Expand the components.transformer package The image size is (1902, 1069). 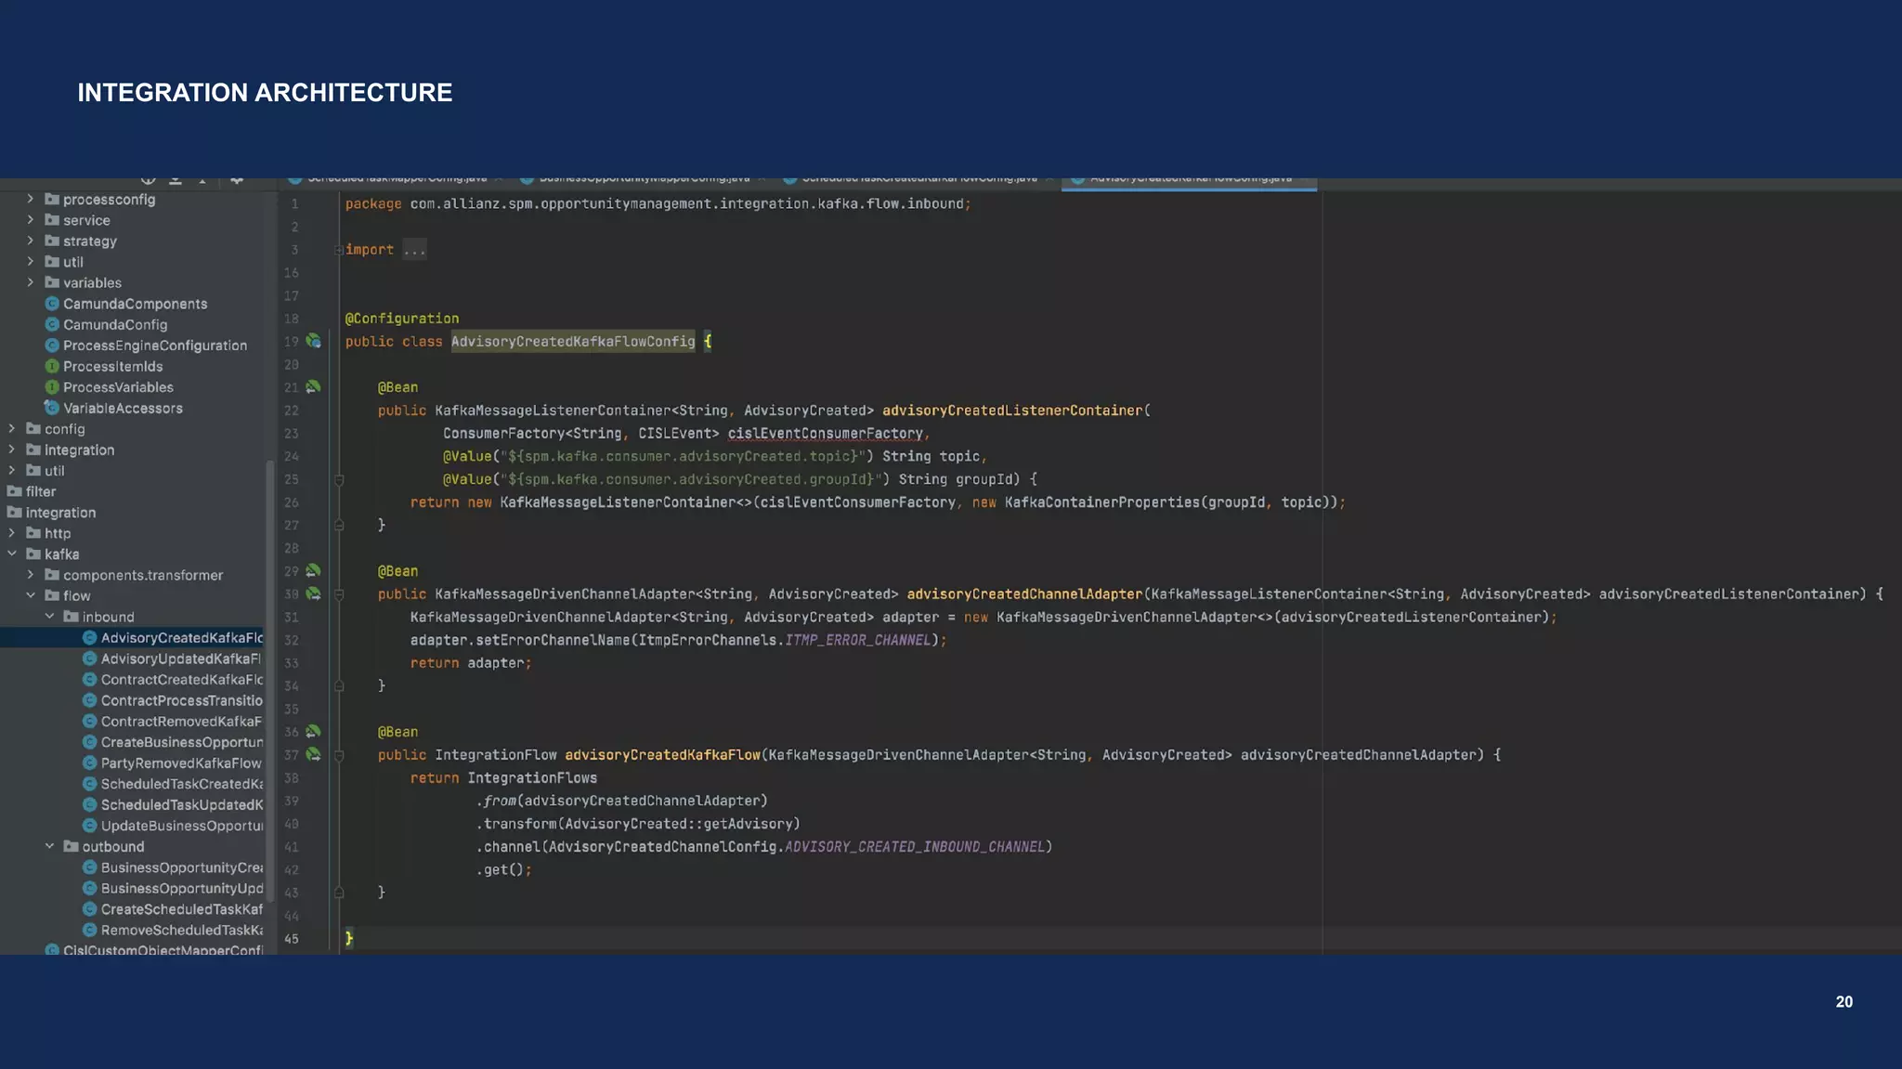(30, 575)
